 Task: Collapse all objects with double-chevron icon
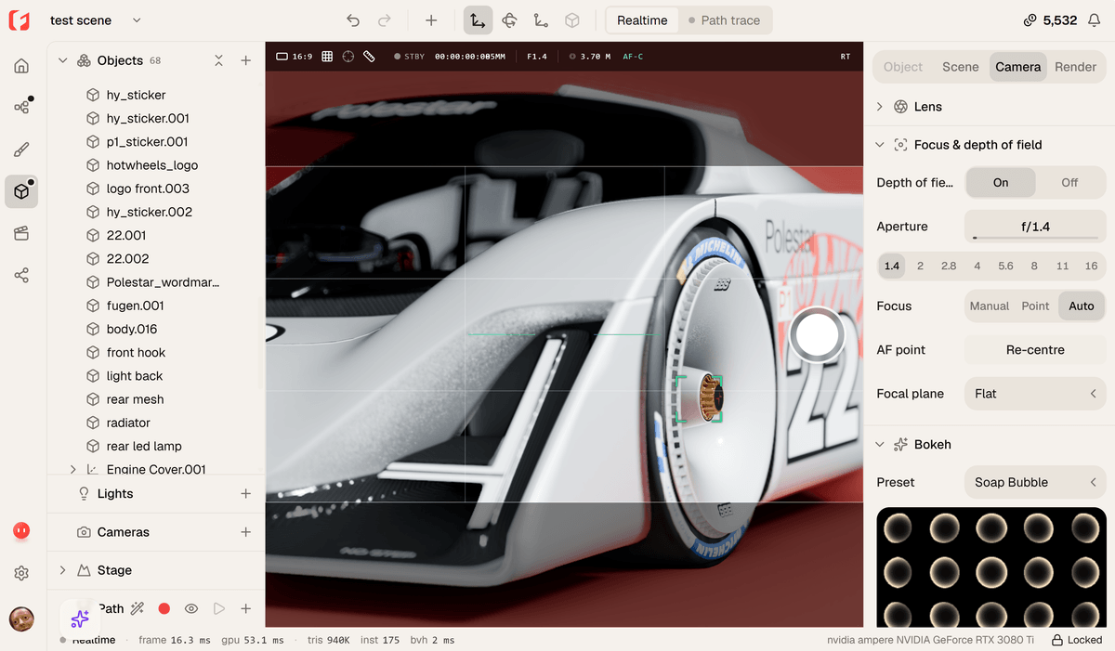pos(218,60)
